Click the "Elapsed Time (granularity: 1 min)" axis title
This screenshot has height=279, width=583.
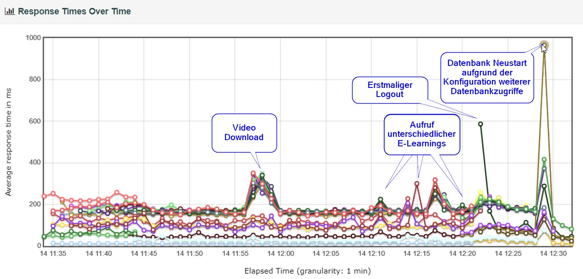click(307, 271)
